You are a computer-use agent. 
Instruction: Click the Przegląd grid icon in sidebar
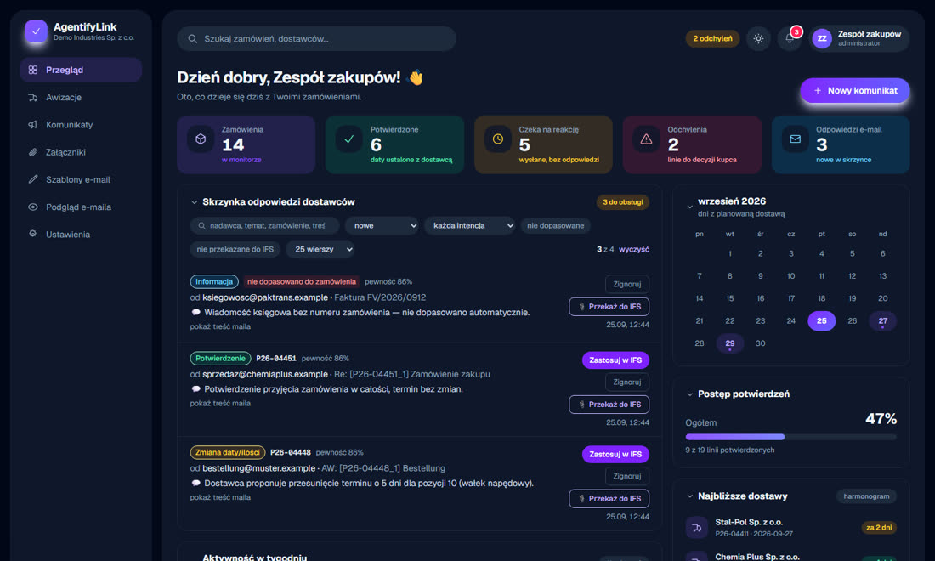tap(33, 70)
